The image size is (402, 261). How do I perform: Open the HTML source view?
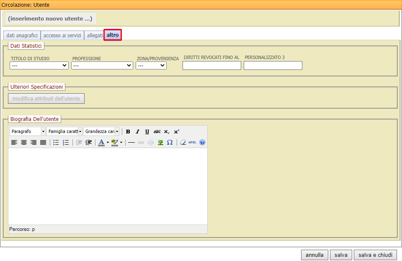click(191, 142)
